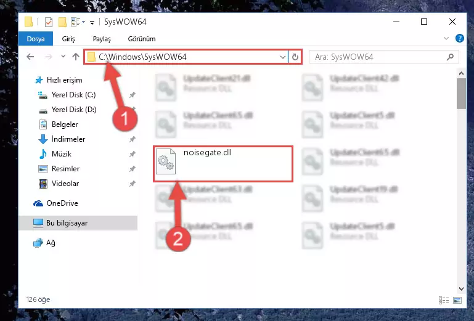This screenshot has height=321, width=474.
Task: Go back with the left arrow
Action: pyautogui.click(x=30, y=57)
